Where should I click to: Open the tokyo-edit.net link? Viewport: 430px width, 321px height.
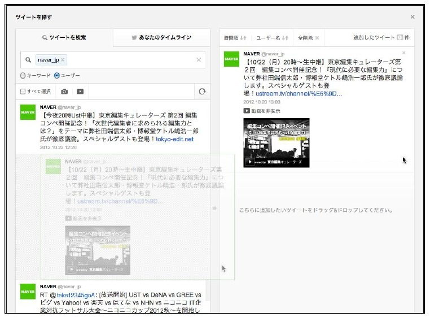pyautogui.click(x=175, y=139)
